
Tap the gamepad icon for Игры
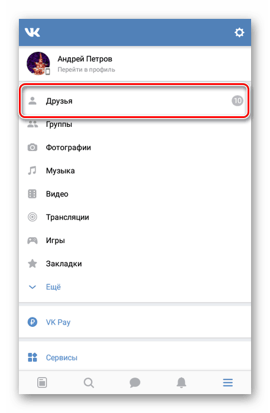click(32, 240)
